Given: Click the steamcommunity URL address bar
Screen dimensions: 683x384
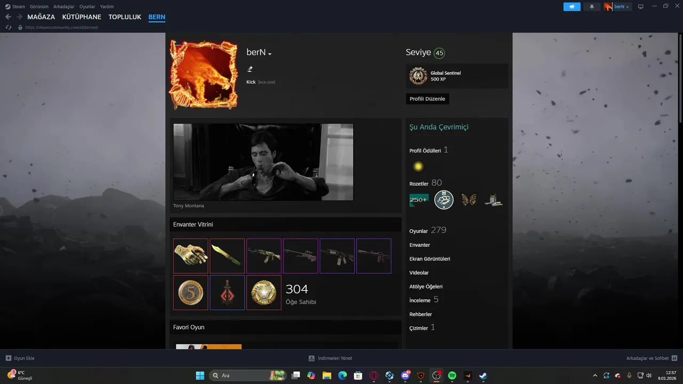Looking at the screenshot, I should coord(61,27).
